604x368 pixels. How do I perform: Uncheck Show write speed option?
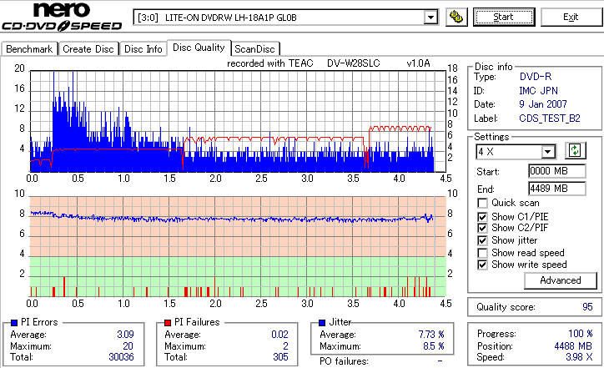(482, 265)
